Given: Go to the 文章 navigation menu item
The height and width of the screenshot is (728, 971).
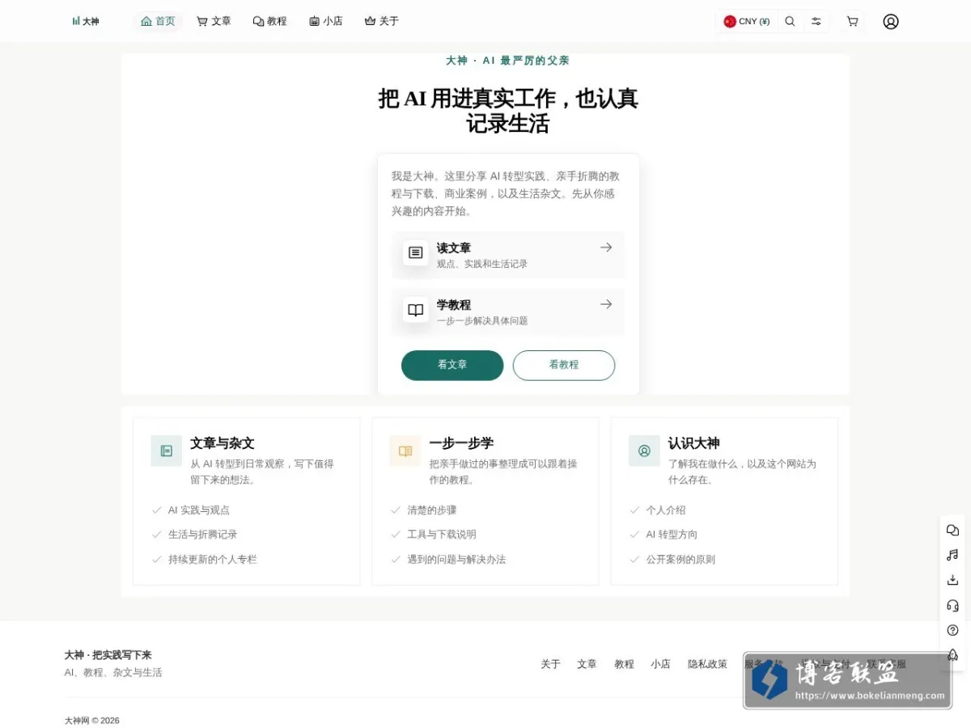Looking at the screenshot, I should 214,21.
